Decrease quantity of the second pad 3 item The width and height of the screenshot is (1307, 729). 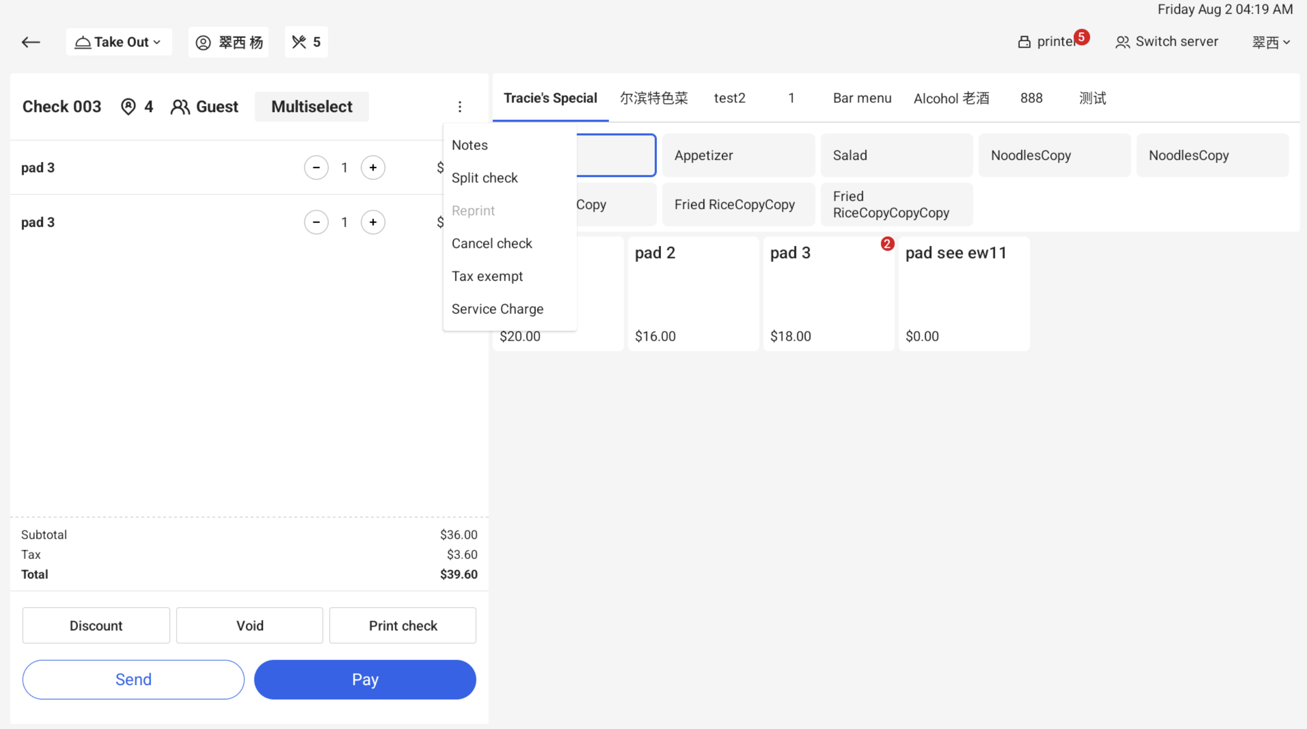[x=316, y=222]
